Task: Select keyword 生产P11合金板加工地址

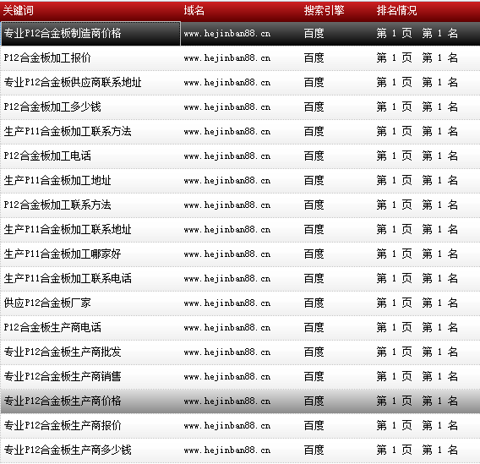Action: coord(57,180)
